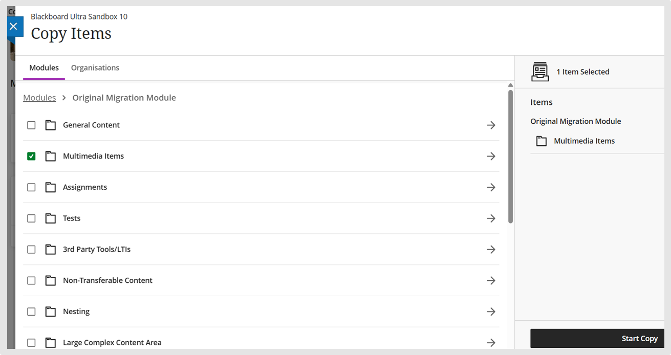Image resolution: width=671 pixels, height=355 pixels.
Task: Open Tests folder via arrow
Action: click(491, 218)
